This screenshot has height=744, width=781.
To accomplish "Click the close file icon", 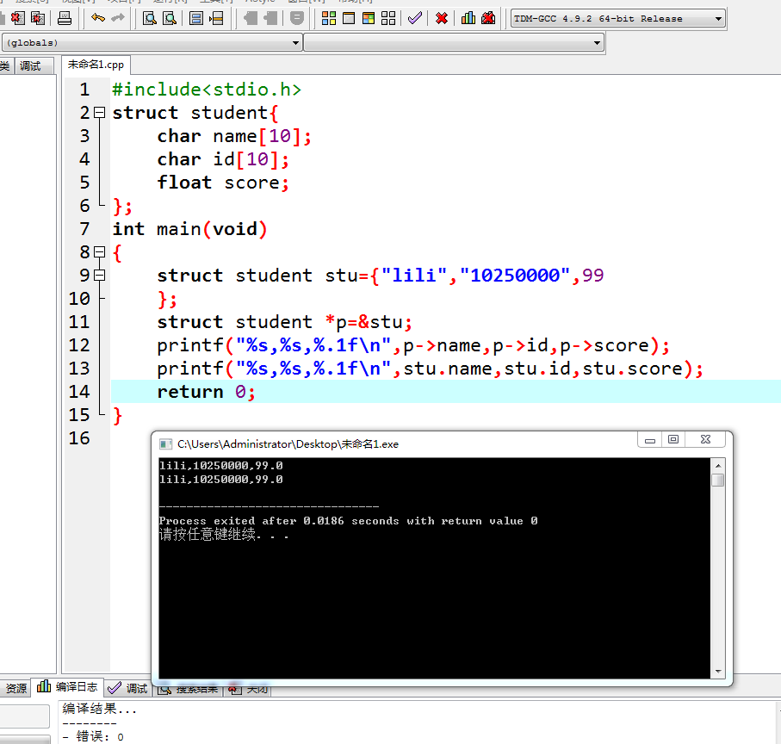I will 18,18.
